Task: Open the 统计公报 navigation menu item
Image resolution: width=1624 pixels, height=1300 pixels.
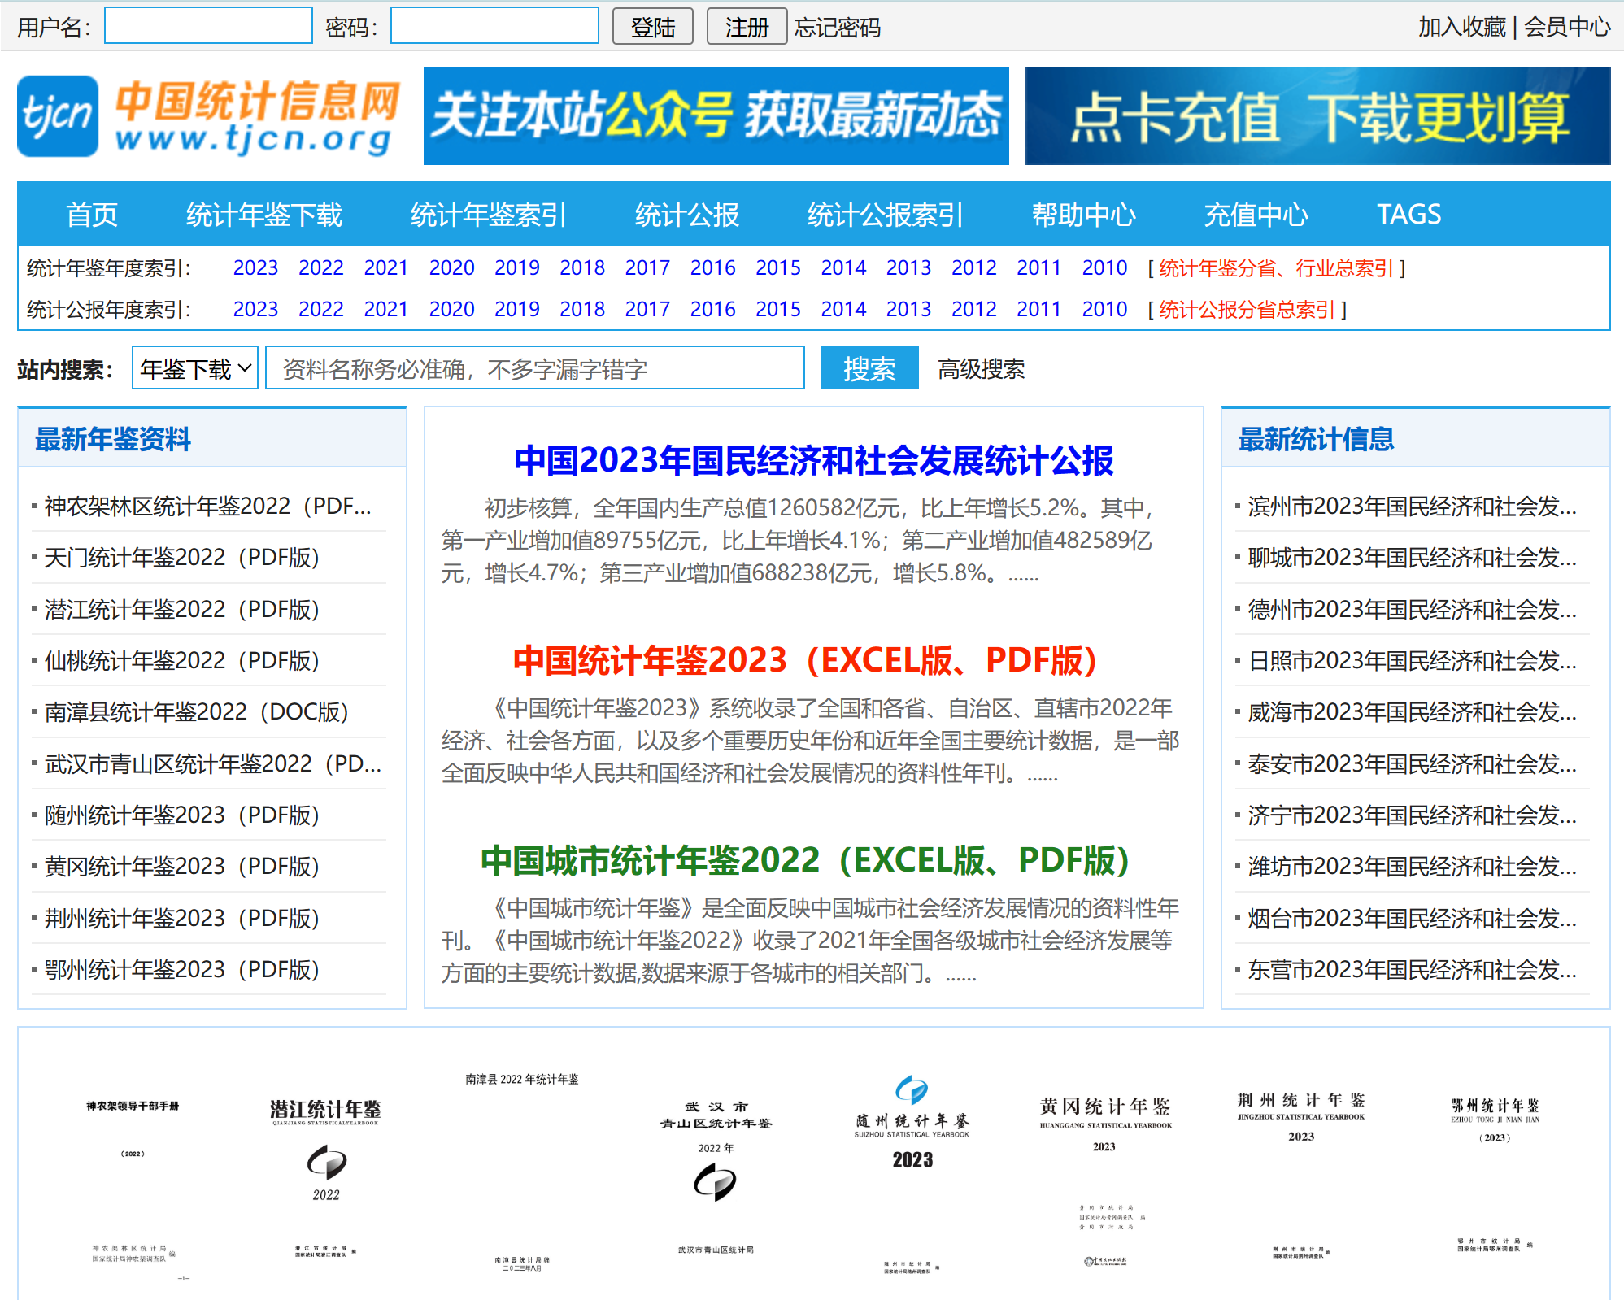Action: pyautogui.click(x=686, y=215)
